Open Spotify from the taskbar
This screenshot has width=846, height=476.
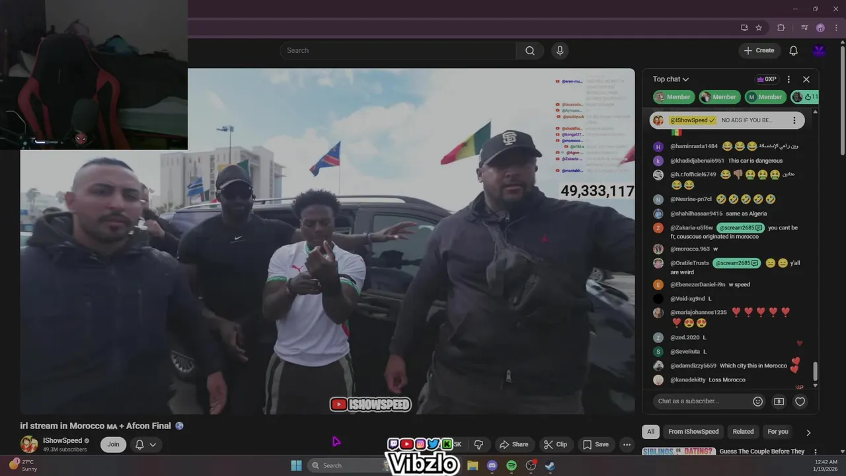click(512, 465)
